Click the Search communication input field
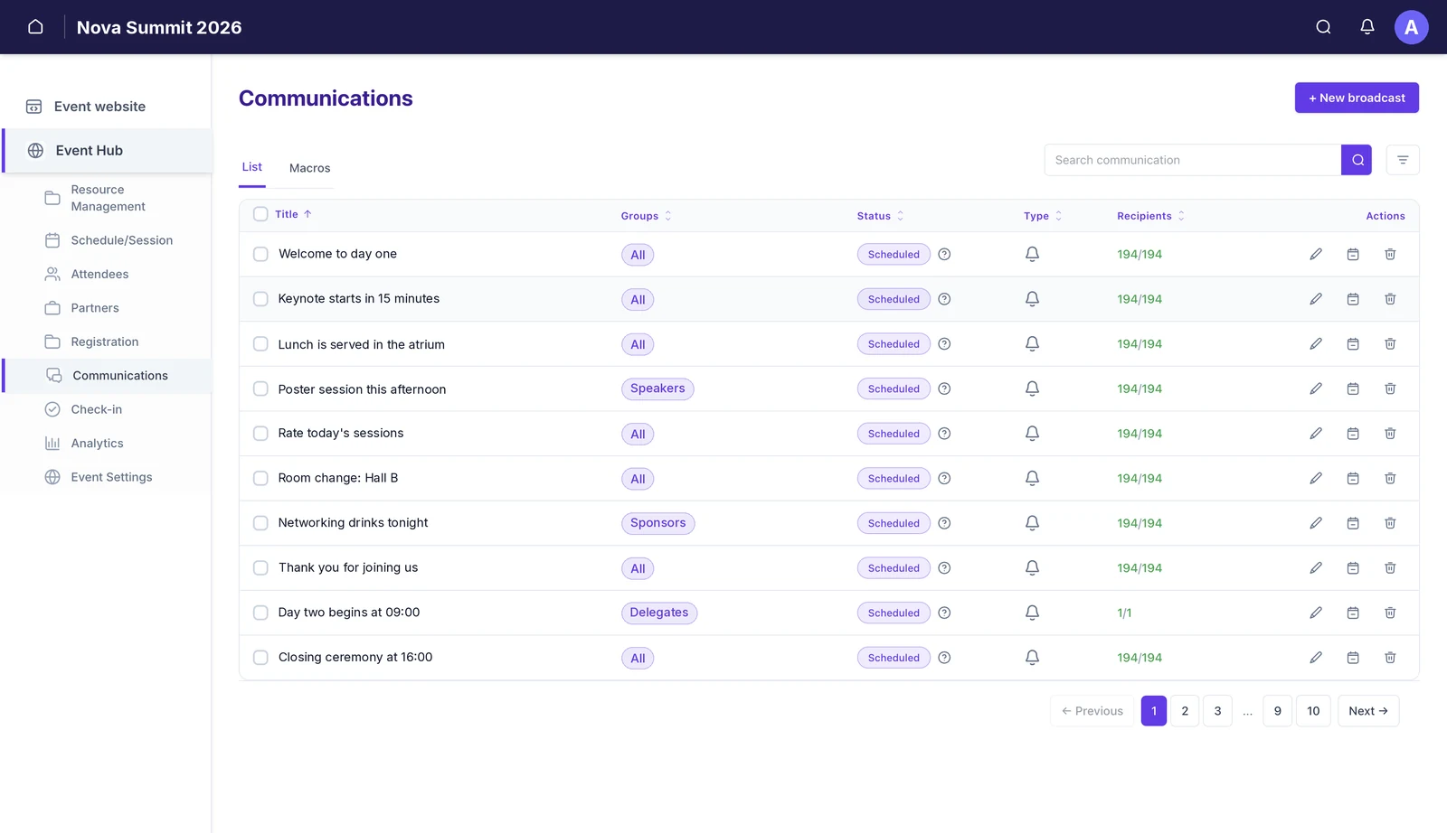This screenshot has width=1447, height=833. (x=1193, y=160)
